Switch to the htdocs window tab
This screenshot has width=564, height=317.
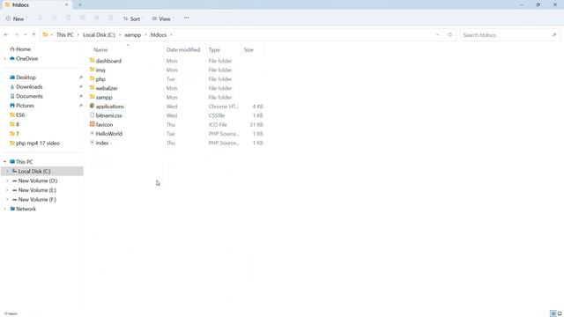(x=36, y=5)
